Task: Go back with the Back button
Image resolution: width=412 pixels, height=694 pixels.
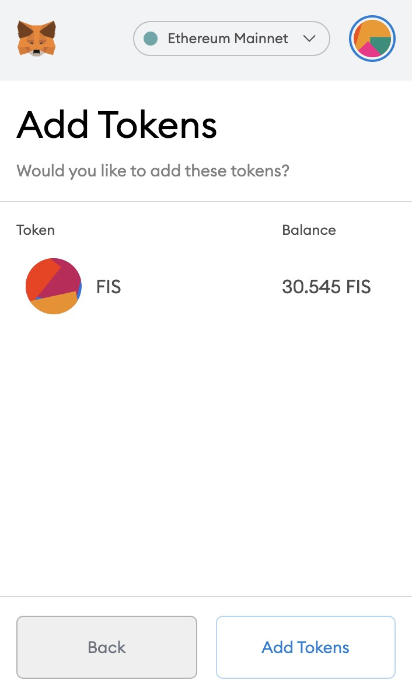Action: pyautogui.click(x=107, y=647)
